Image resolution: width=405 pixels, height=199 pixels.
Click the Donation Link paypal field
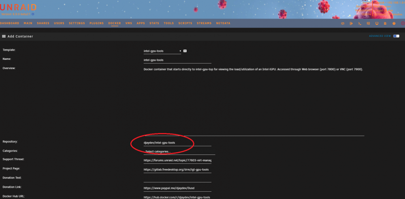coord(177,188)
